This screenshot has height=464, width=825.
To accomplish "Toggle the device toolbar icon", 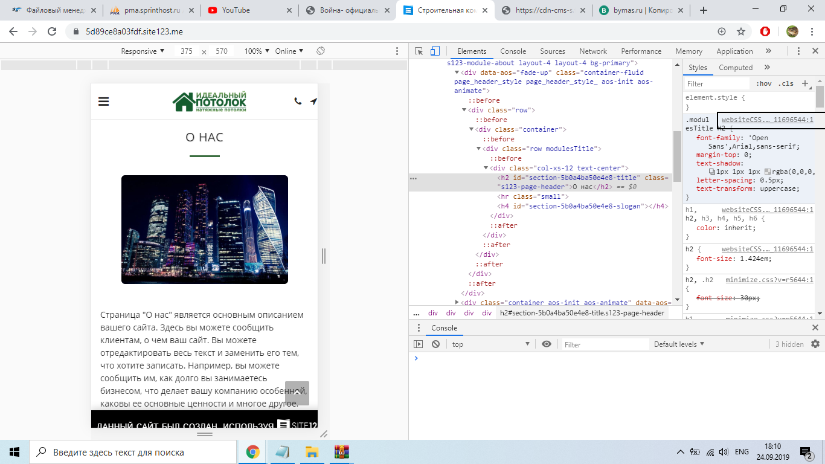I will click(435, 51).
